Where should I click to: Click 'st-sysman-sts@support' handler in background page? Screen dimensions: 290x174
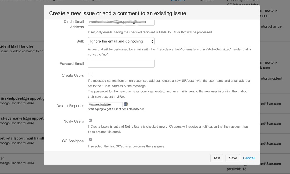tap(22, 118)
